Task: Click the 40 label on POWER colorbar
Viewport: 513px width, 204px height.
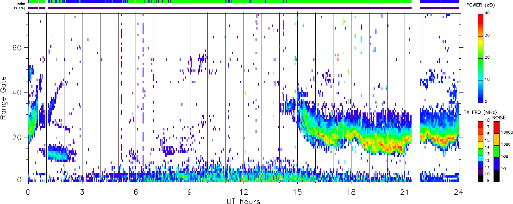Action: [488, 13]
